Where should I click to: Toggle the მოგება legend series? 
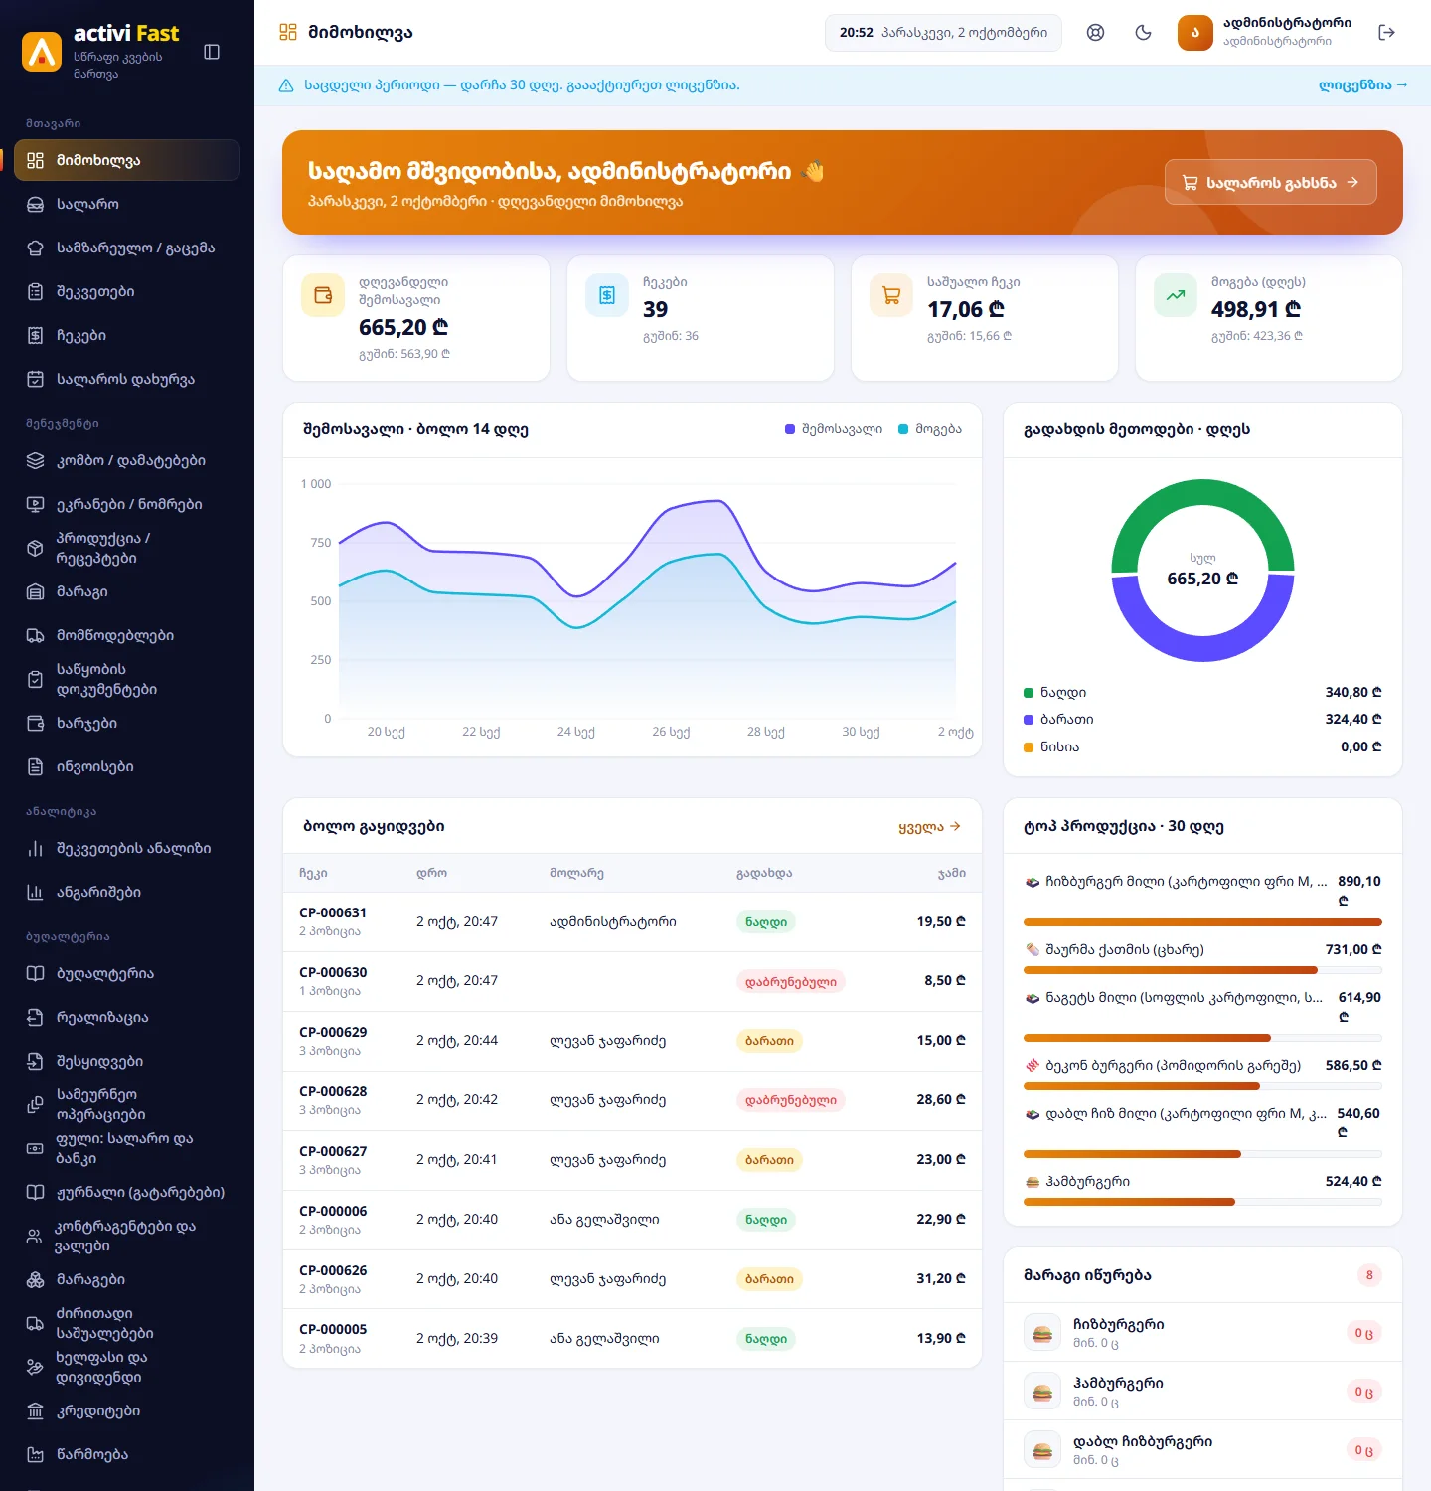click(929, 429)
